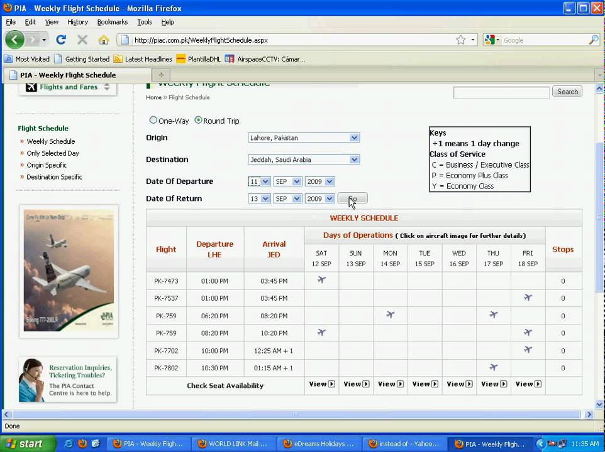Click the Go button

(x=353, y=198)
